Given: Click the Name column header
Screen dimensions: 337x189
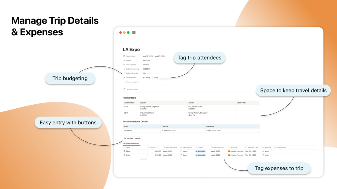Looking at the screenshot, I should pos(127,147).
